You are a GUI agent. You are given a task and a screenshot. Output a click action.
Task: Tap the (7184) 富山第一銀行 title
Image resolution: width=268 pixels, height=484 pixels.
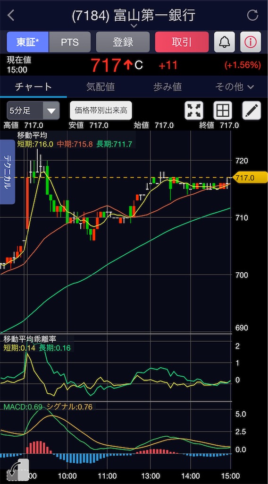click(x=134, y=16)
